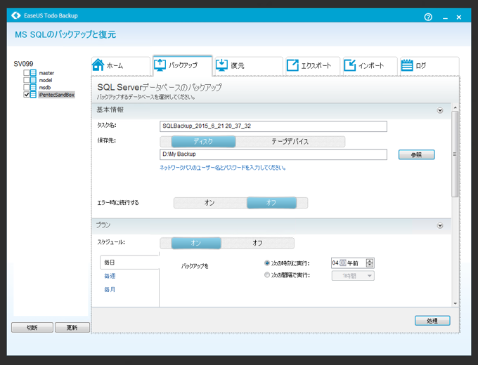Screen dimensions: 478x365
Task: Collapse the プラン section
Action: point(440,225)
